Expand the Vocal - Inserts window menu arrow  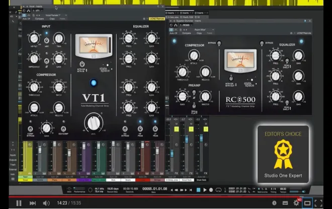point(24,7)
